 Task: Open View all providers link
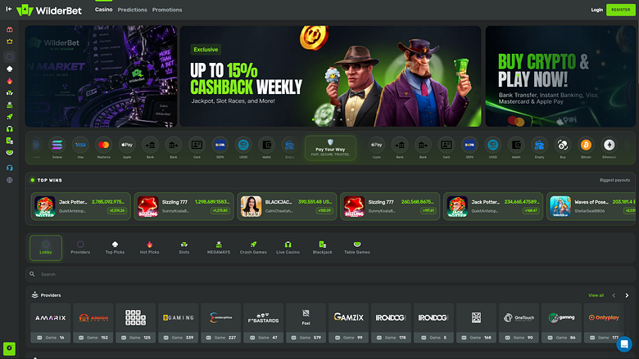tap(596, 295)
